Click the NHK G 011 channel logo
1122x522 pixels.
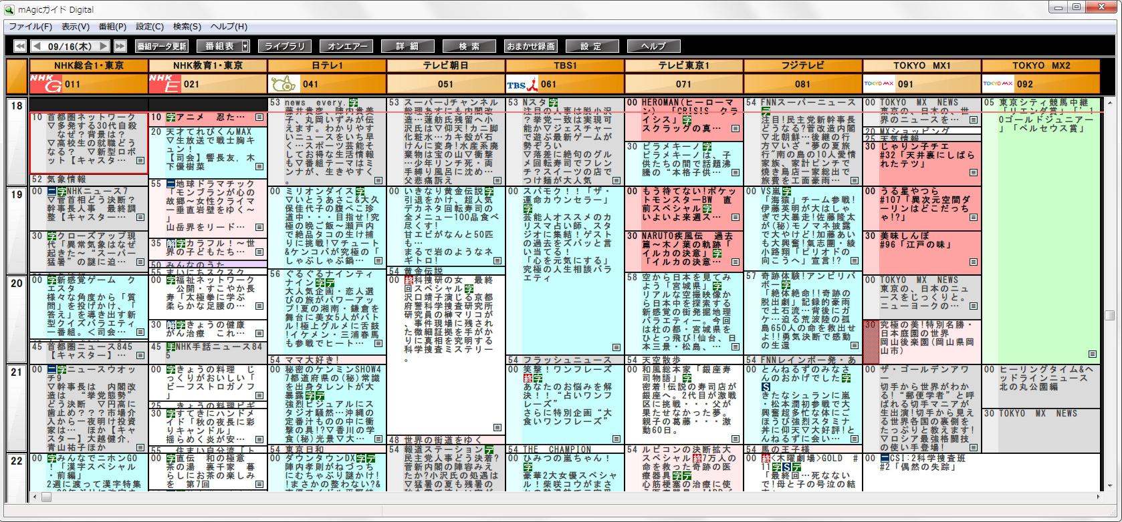pos(45,83)
